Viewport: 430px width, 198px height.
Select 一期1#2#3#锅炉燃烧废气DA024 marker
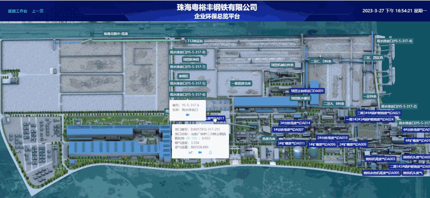[370, 119]
